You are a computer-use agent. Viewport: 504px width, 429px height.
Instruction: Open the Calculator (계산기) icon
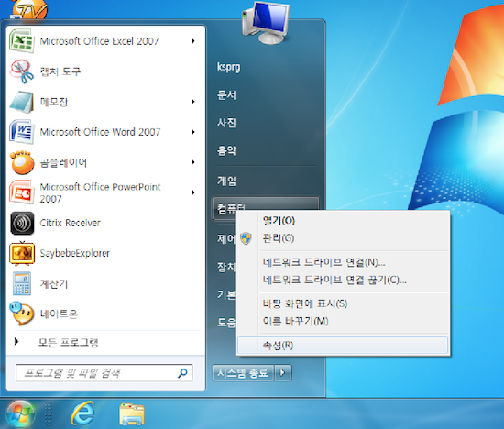point(22,283)
